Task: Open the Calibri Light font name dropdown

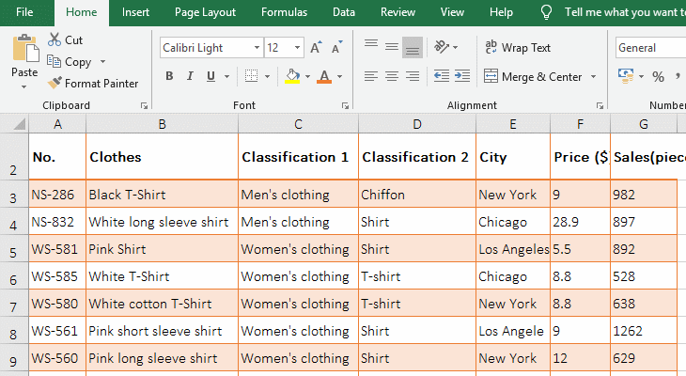Action: pos(257,47)
